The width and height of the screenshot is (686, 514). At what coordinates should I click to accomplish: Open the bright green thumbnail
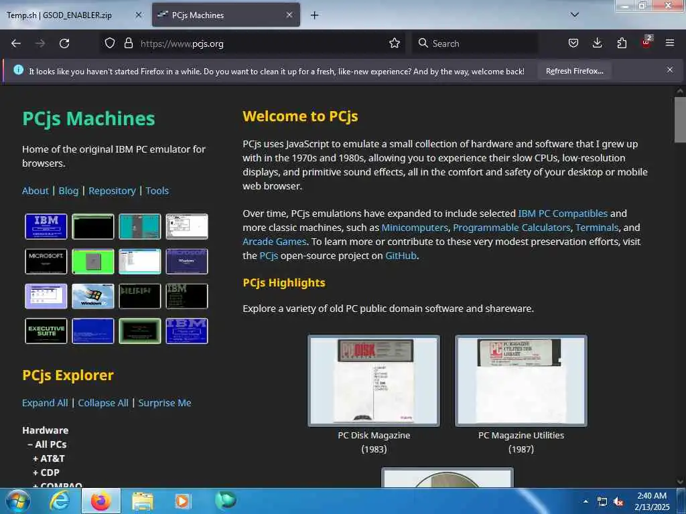[x=92, y=262]
